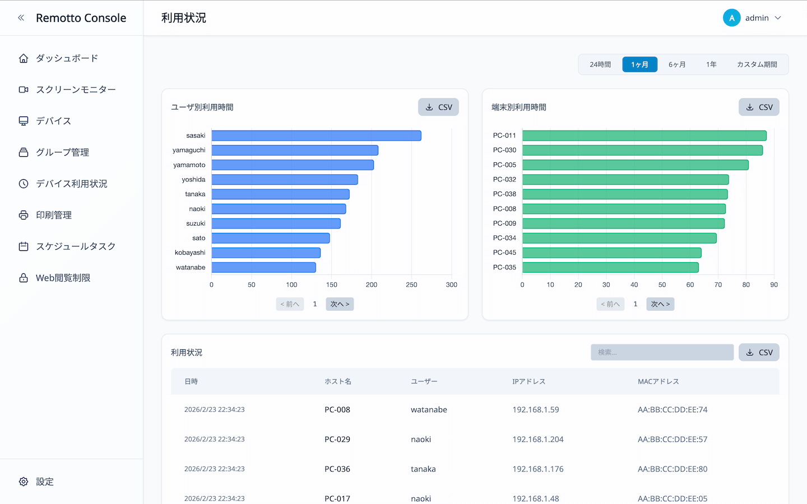The image size is (807, 504).
Task: Click page number 1 under device chart
Action: pyautogui.click(x=636, y=304)
